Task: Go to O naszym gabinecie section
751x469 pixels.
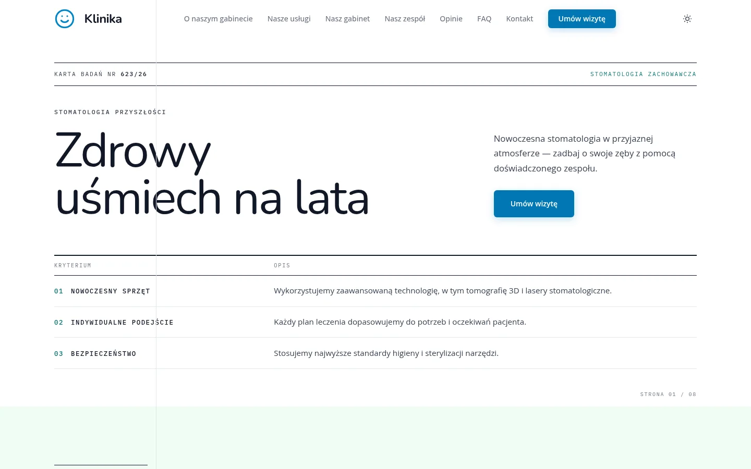Action: (x=218, y=19)
